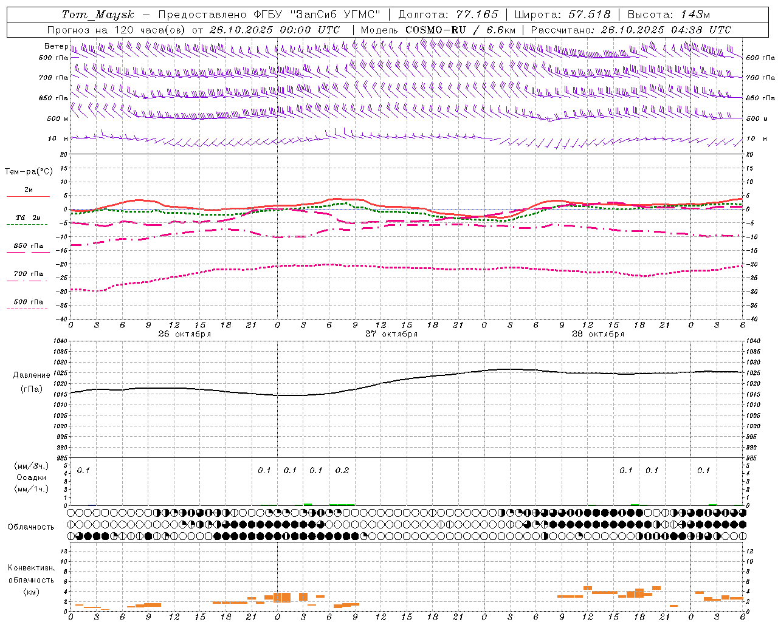This screenshot has height=622, width=778.
Task: Click the "(мм/1ч.)" hourly precipitation unit label
Action: point(31,489)
